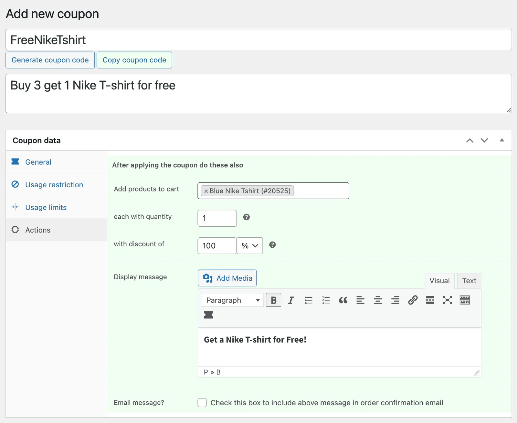Open the Usage limits tab
Image resolution: width=517 pixels, height=423 pixels.
57,207
